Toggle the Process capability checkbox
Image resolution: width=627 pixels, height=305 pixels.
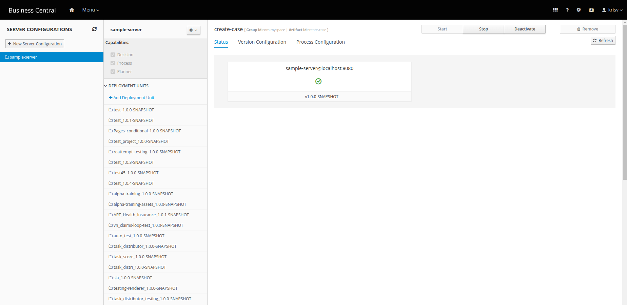point(113,63)
